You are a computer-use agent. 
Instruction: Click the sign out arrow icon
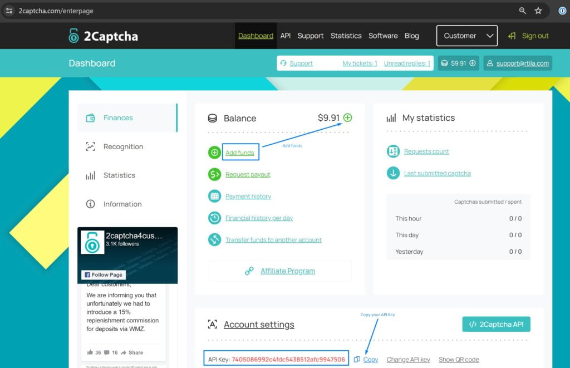point(512,36)
